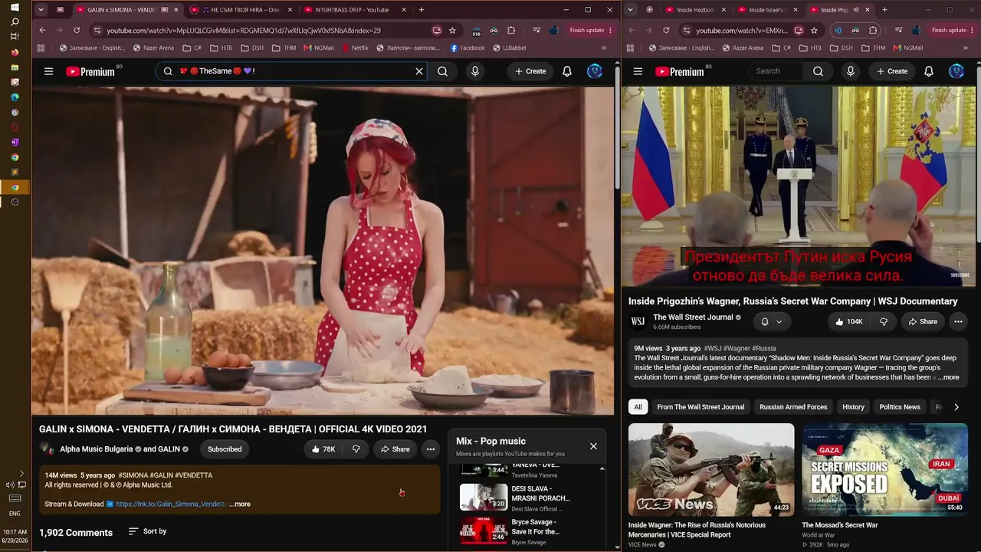Open Facebook bookmark in left browser

[468, 48]
